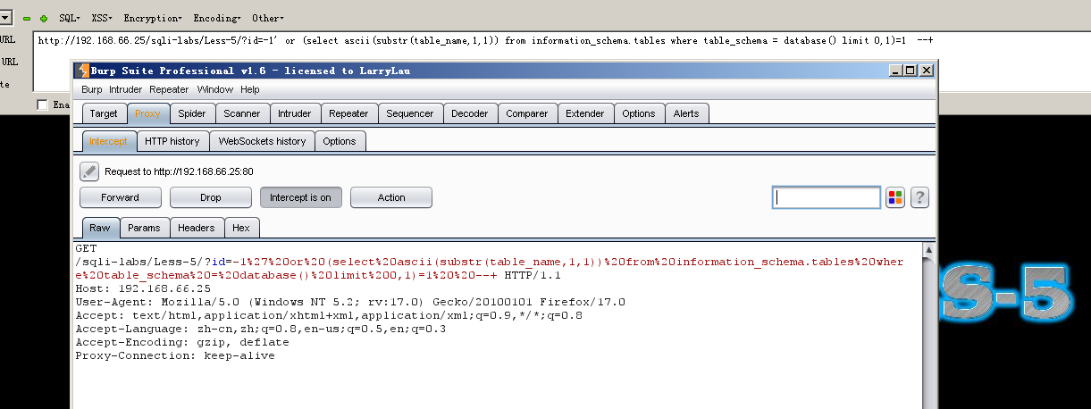Click the Accept: text/html header line
The height and width of the screenshot is (409, 1091).
(329, 315)
